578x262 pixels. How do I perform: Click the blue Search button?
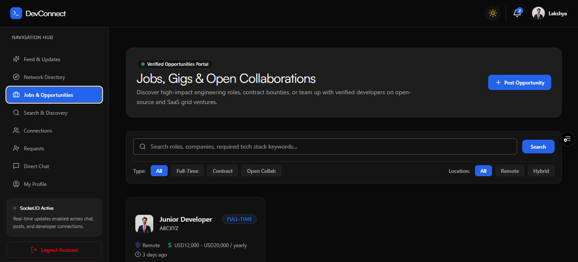tap(538, 146)
